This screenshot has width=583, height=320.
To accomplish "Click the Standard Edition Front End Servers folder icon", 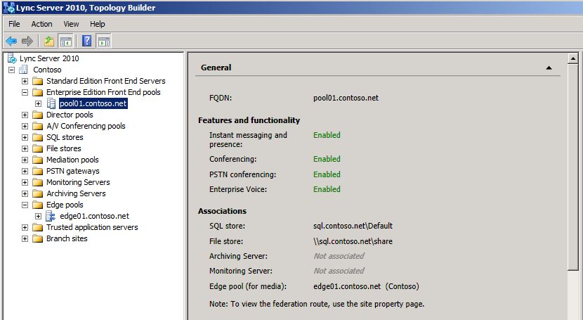I will pyautogui.click(x=37, y=81).
